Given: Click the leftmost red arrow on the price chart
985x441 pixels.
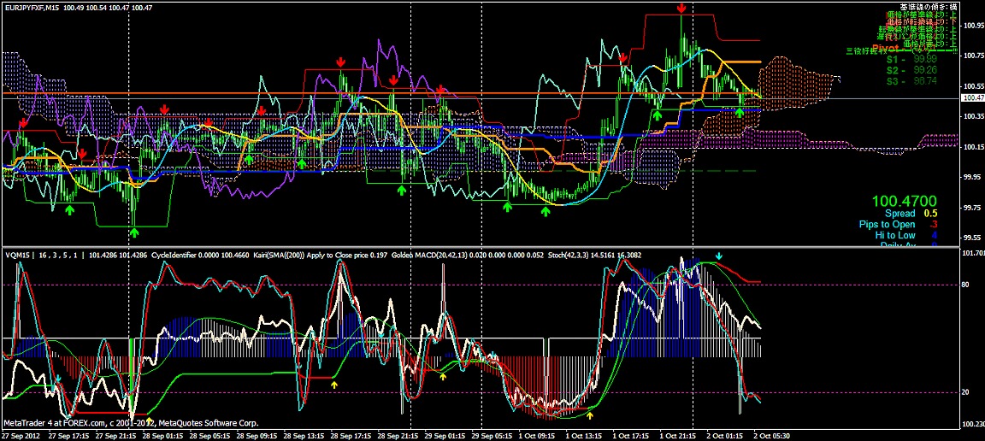Looking at the screenshot, I should 23,124.
